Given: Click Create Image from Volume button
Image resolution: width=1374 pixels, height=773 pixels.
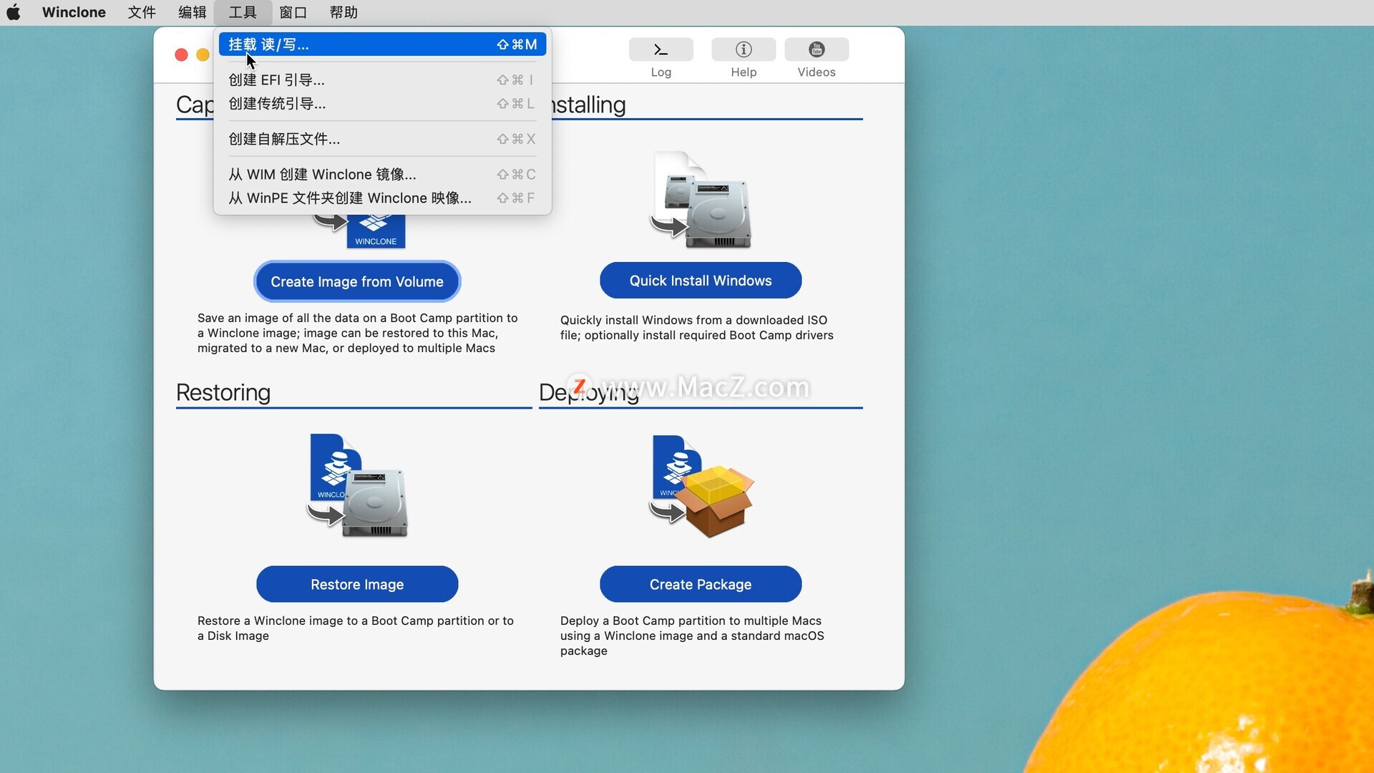Looking at the screenshot, I should coord(357,281).
